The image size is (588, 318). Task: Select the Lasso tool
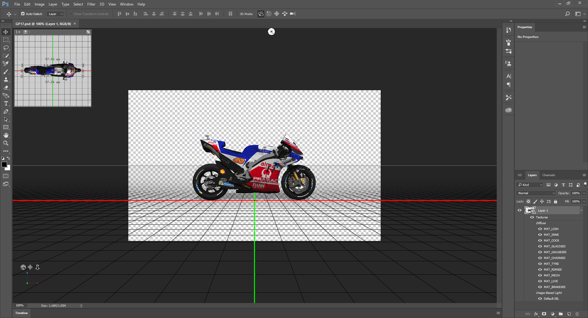pyautogui.click(x=6, y=48)
